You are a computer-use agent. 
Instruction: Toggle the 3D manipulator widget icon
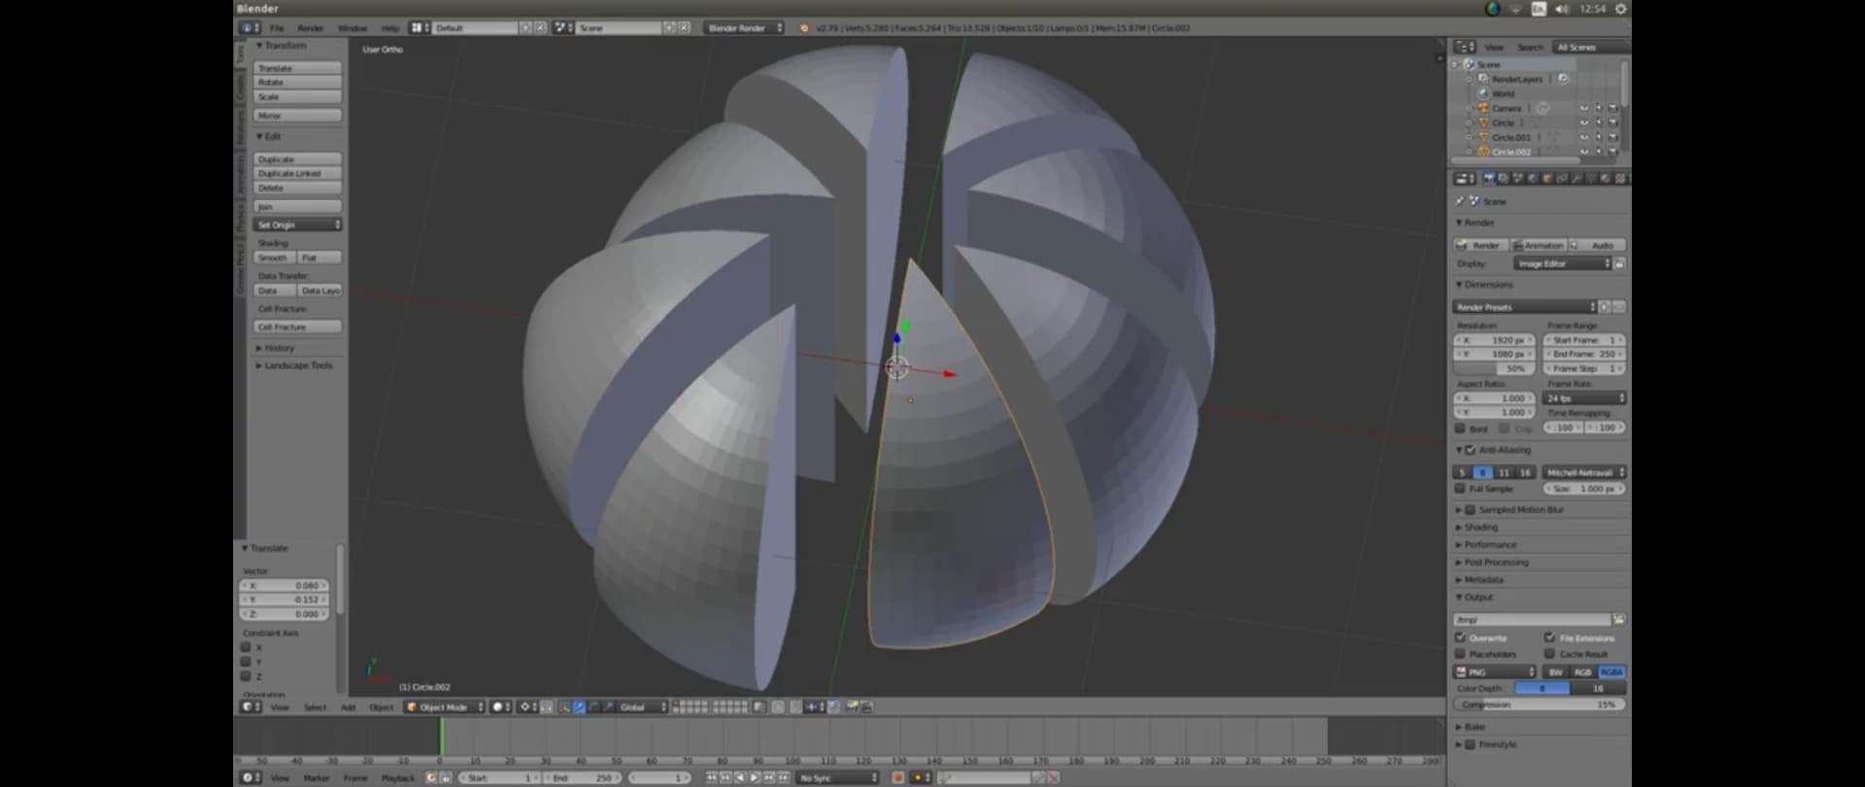point(563,707)
